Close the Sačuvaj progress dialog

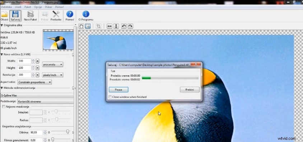click(196, 64)
